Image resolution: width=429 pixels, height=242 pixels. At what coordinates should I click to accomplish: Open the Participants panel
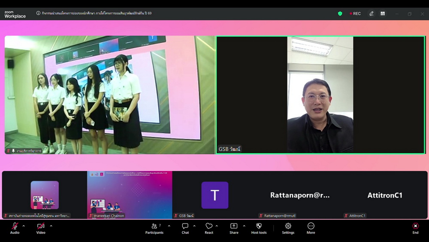click(x=154, y=228)
